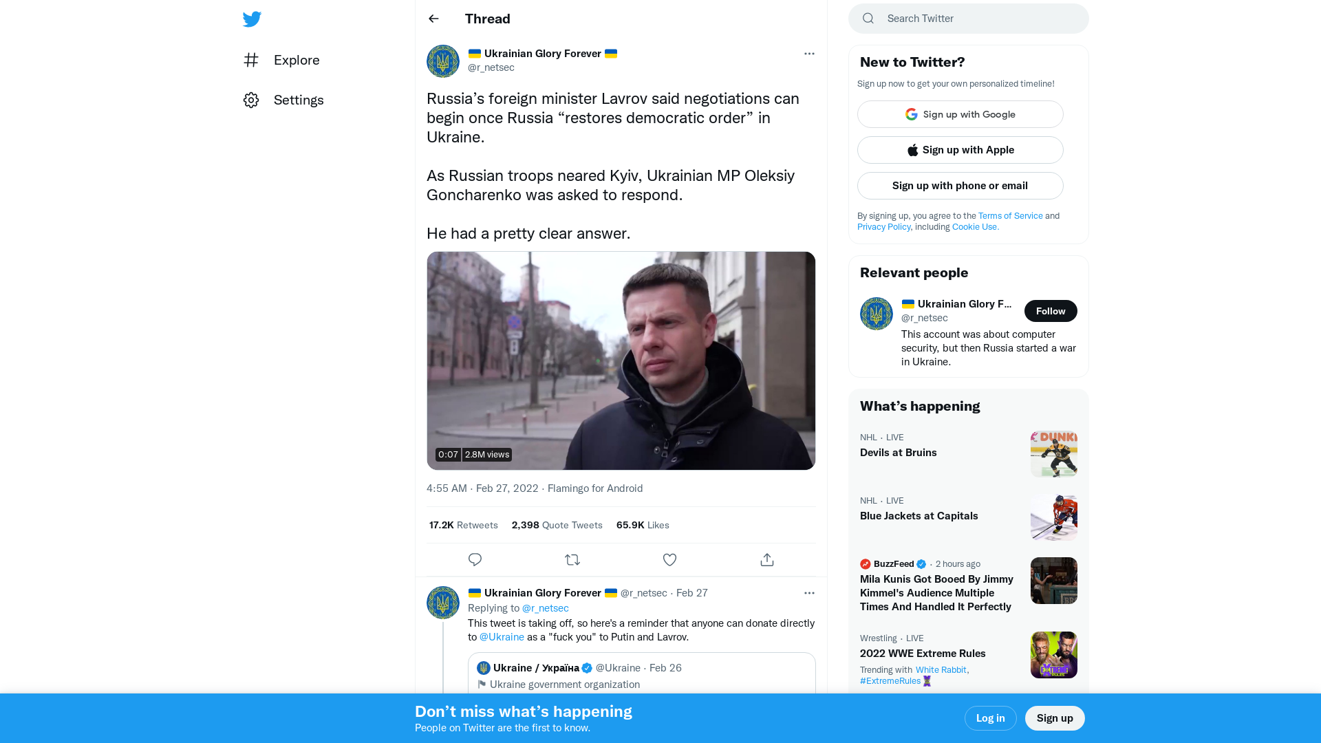1321x743 pixels.
Task: Open the Privacy Policy link
Action: pos(884,227)
